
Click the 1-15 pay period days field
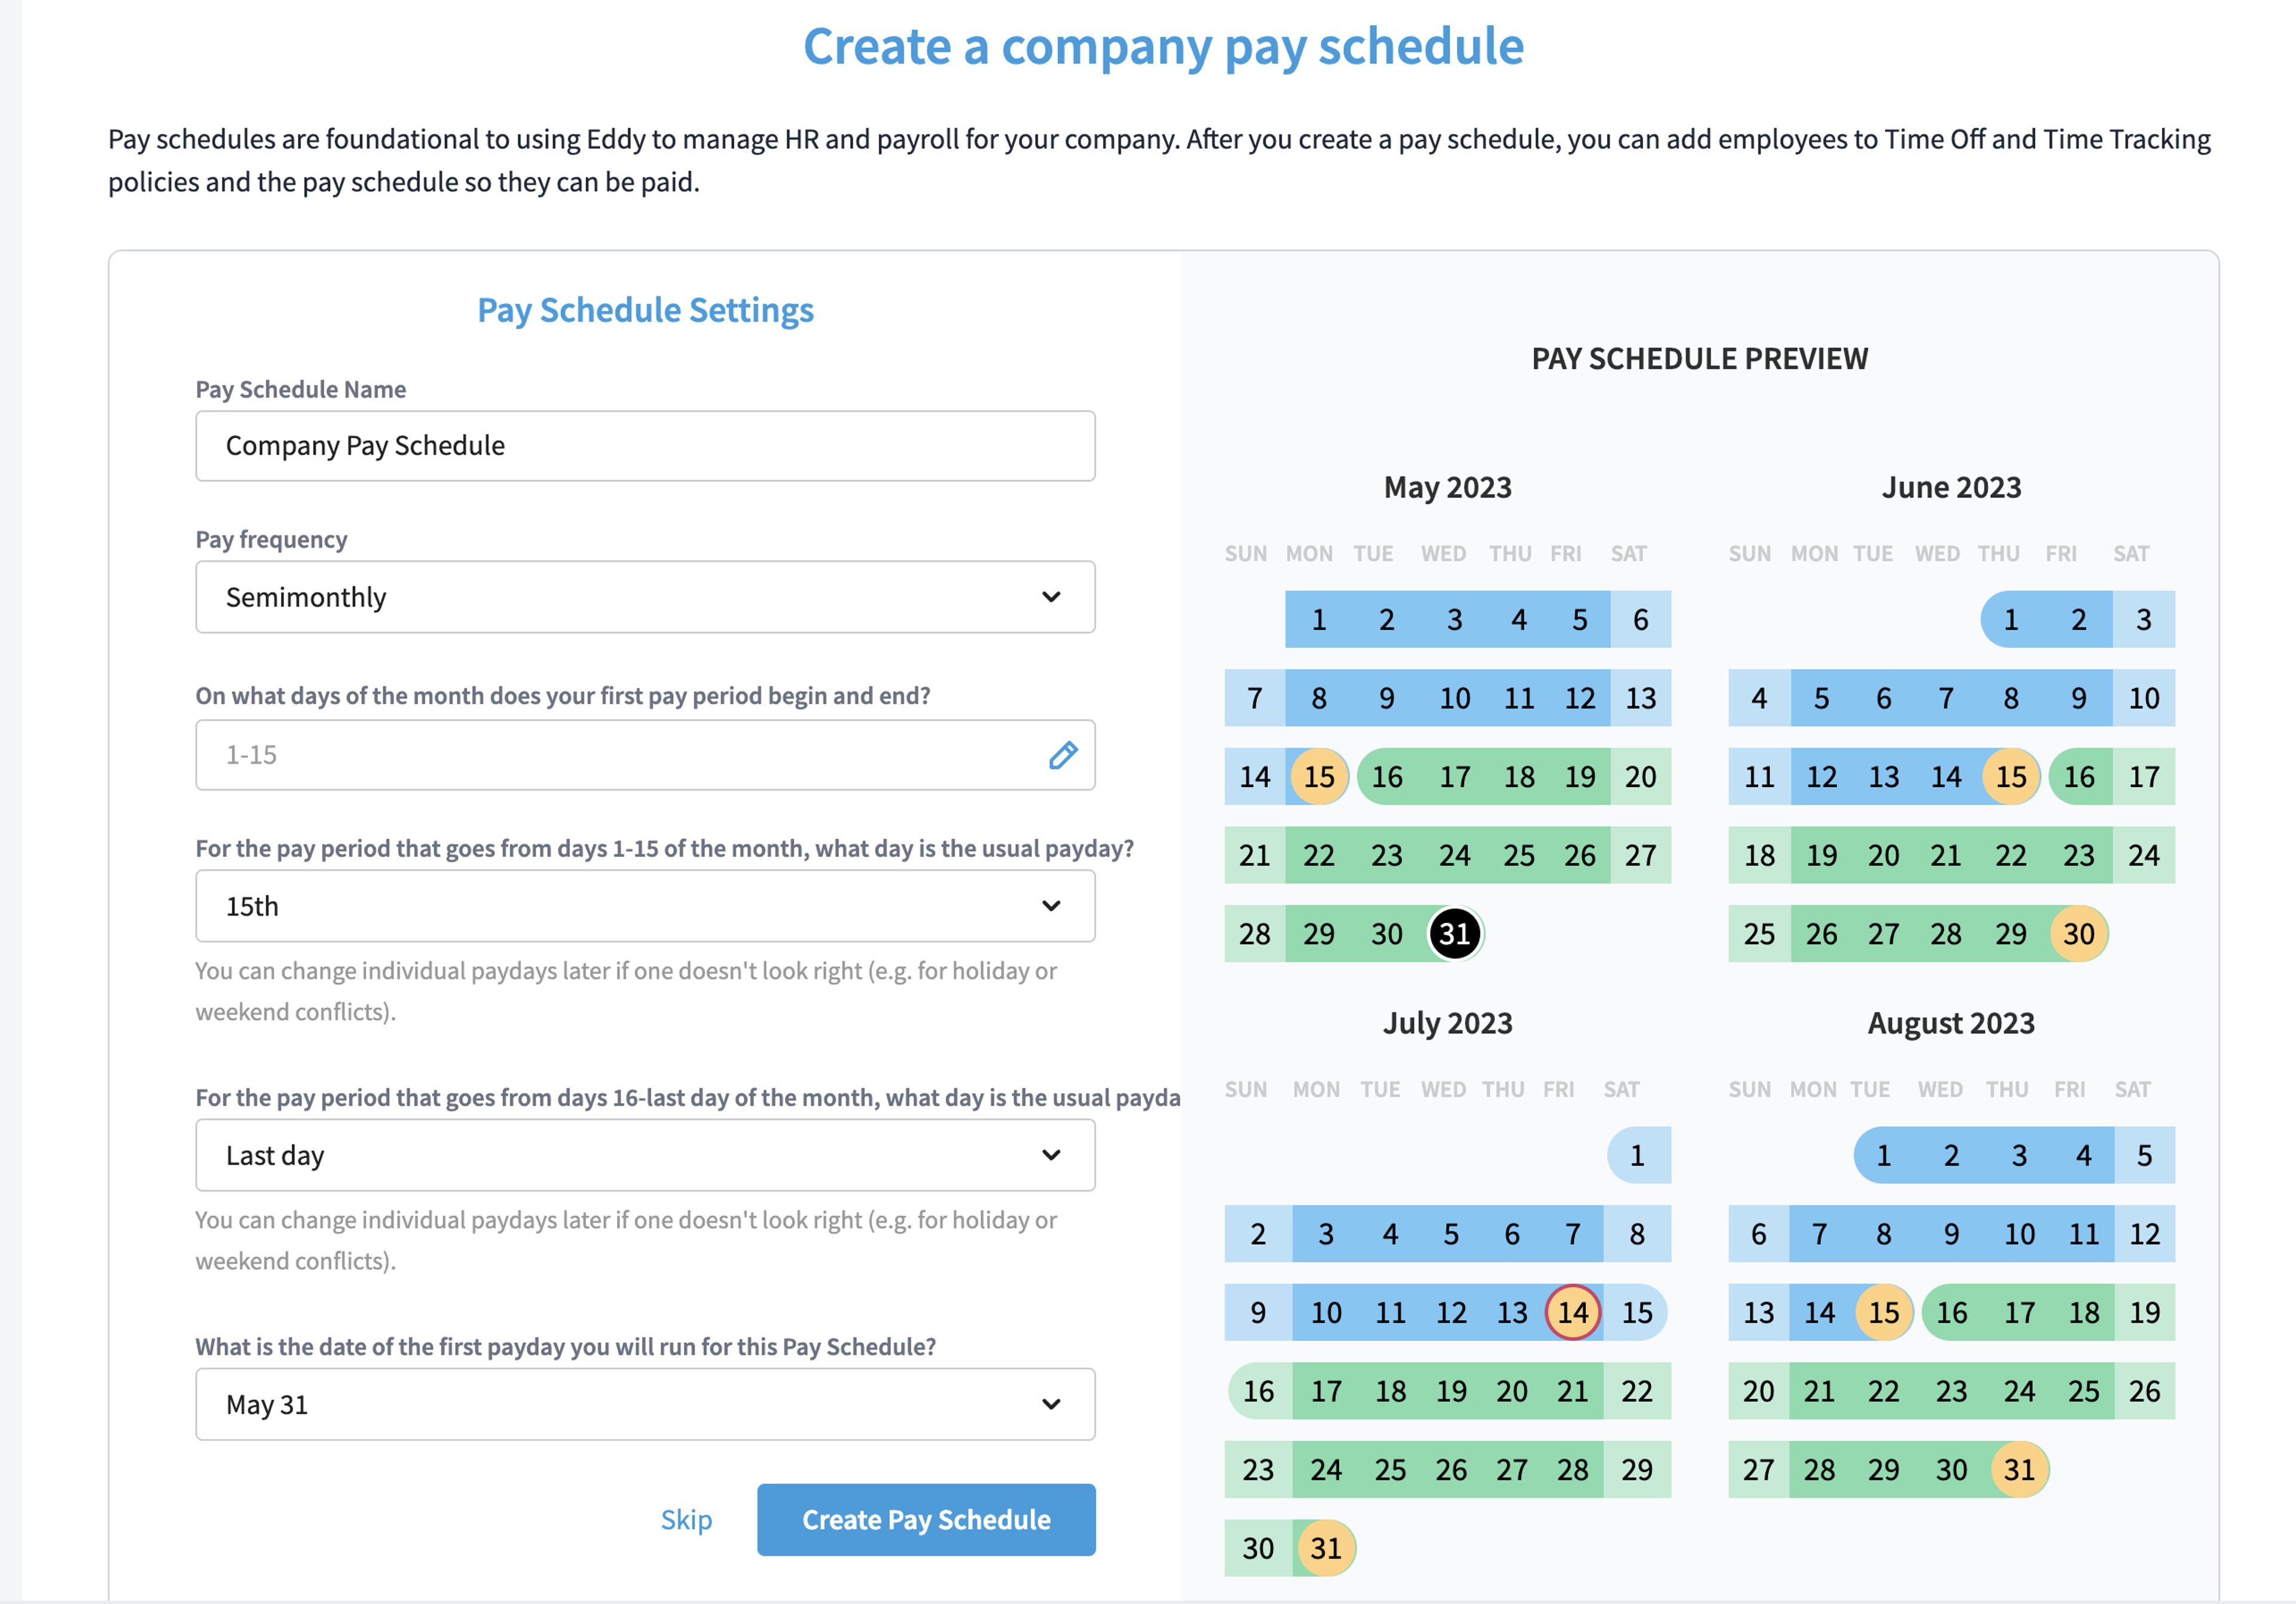pyautogui.click(x=645, y=755)
